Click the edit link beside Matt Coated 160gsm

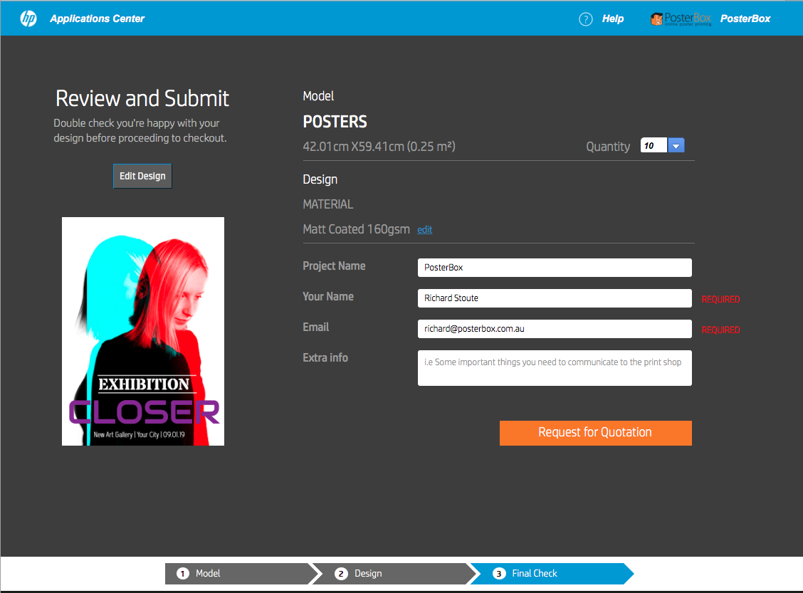[424, 230]
